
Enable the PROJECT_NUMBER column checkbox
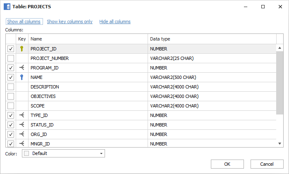click(11, 58)
